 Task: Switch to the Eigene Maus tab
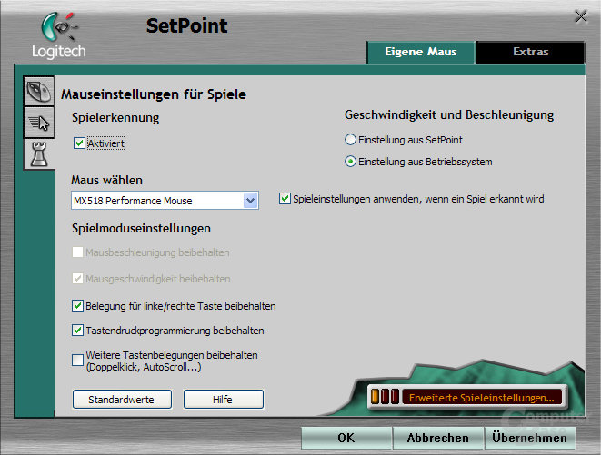pos(421,52)
